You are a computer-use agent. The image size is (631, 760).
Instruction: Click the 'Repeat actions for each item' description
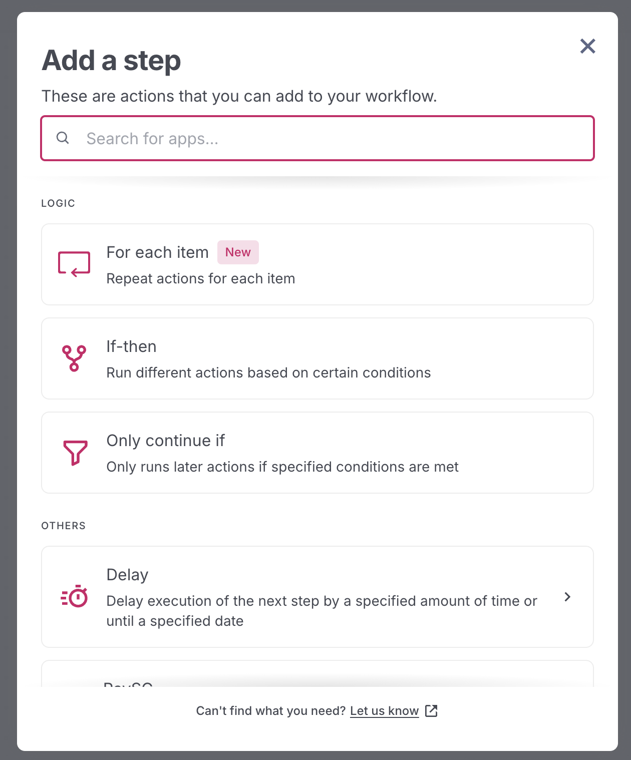200,278
